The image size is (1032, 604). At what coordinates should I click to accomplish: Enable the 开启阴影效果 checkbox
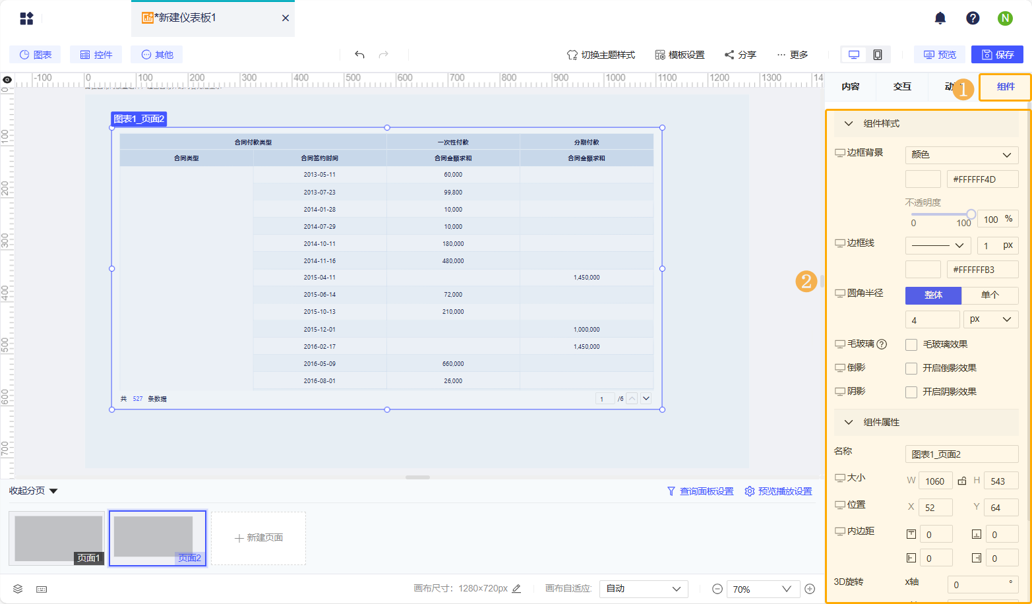911,392
